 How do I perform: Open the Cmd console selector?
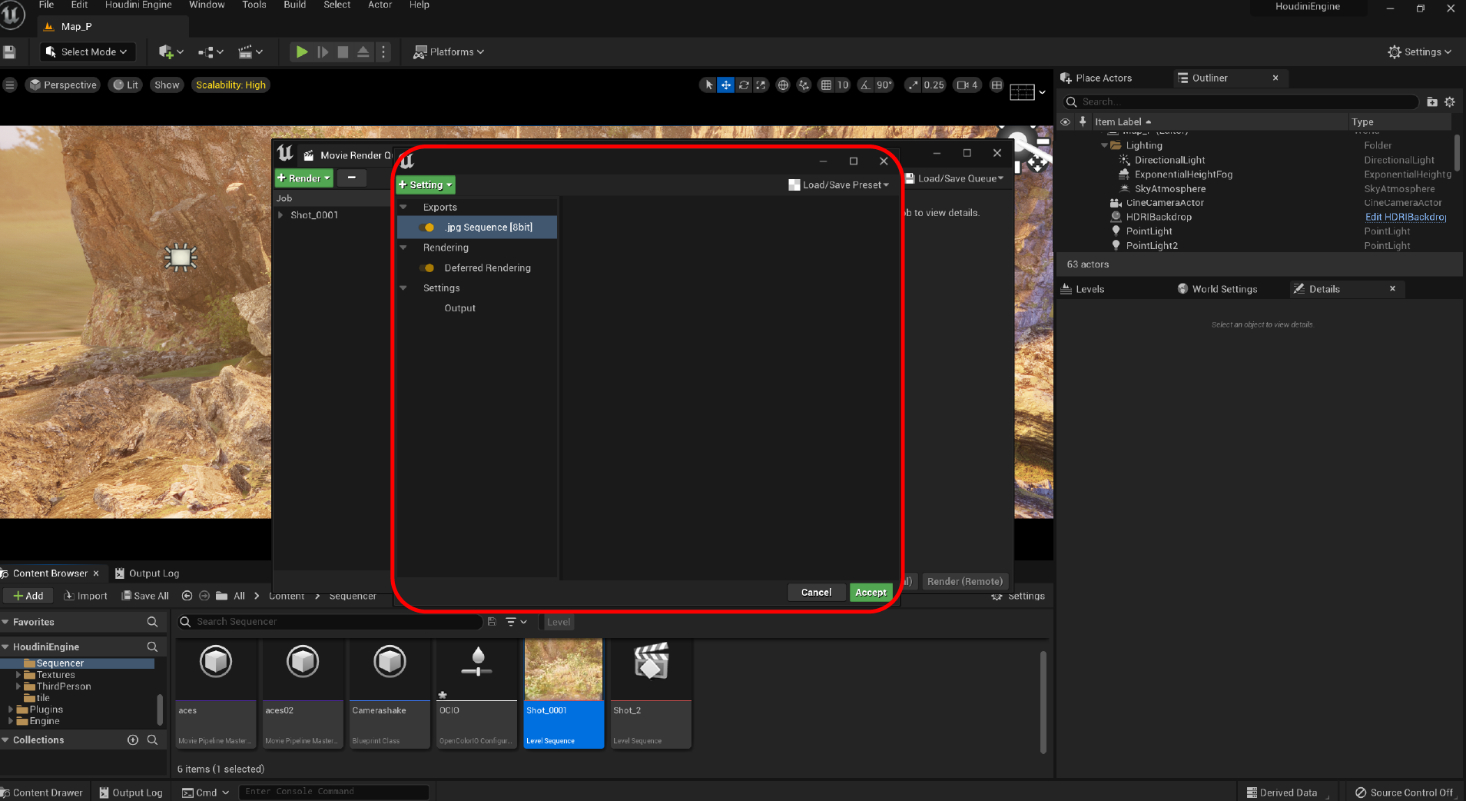(x=204, y=792)
